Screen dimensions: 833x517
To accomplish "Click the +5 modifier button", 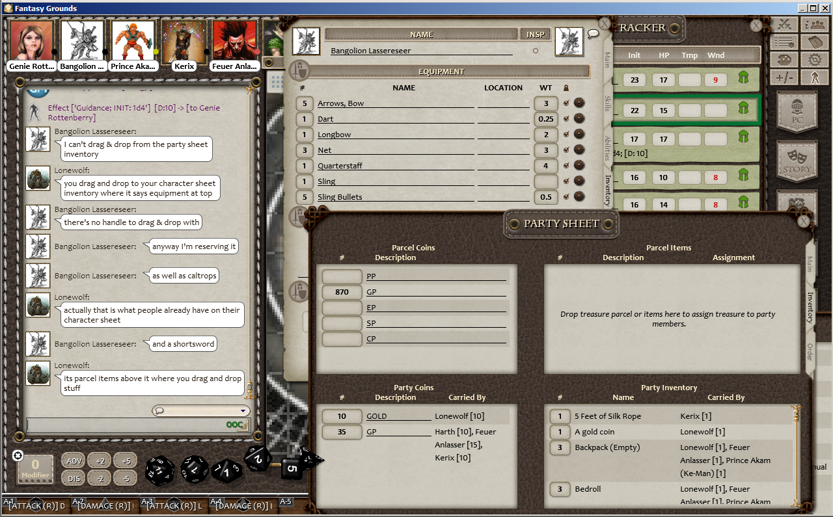I will (x=126, y=460).
